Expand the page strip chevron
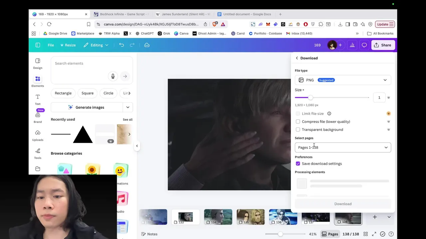This screenshot has width=426, height=239. (389, 217)
